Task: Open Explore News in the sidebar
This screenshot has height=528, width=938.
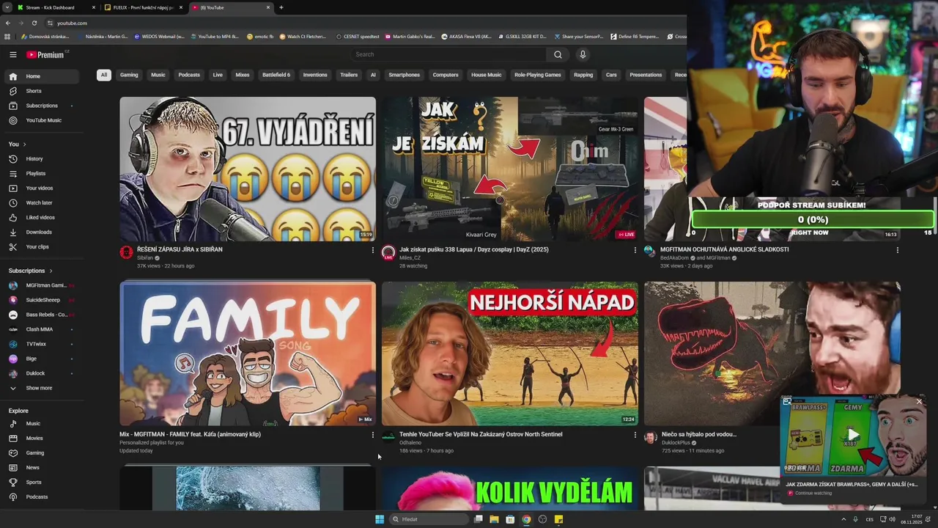Action: [x=41, y=467]
